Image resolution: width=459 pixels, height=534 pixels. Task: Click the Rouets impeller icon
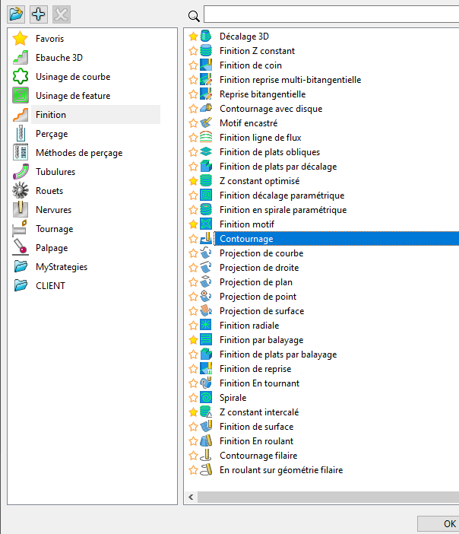pyautogui.click(x=21, y=191)
